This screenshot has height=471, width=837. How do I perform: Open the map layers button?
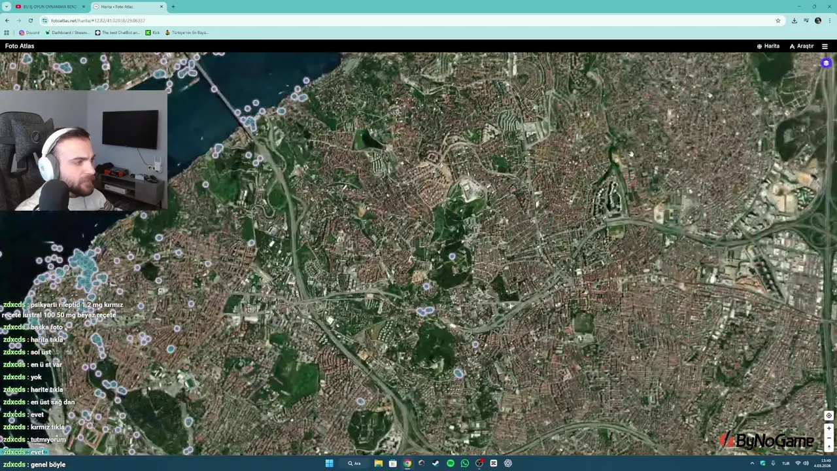[826, 63]
